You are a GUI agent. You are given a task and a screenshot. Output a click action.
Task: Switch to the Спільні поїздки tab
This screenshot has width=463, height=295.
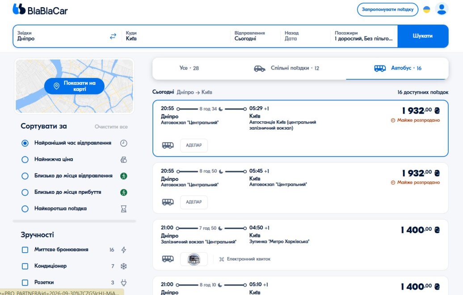(x=286, y=68)
